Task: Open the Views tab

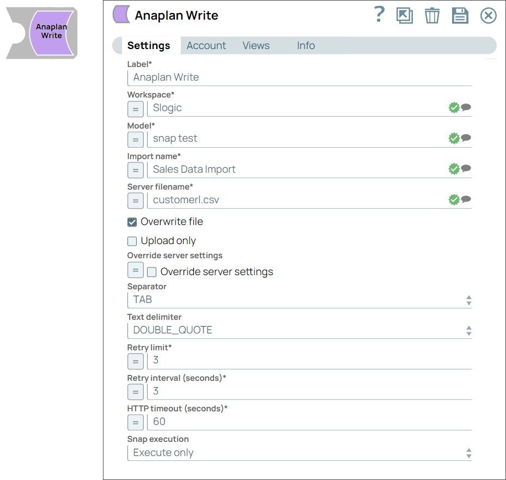Action: pos(255,46)
